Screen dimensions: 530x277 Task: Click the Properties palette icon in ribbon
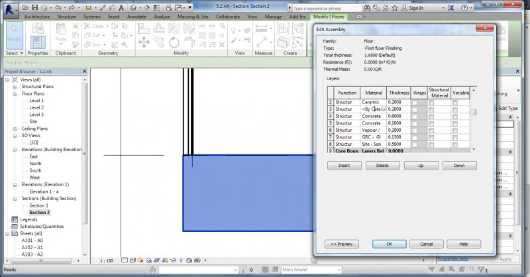38,42
